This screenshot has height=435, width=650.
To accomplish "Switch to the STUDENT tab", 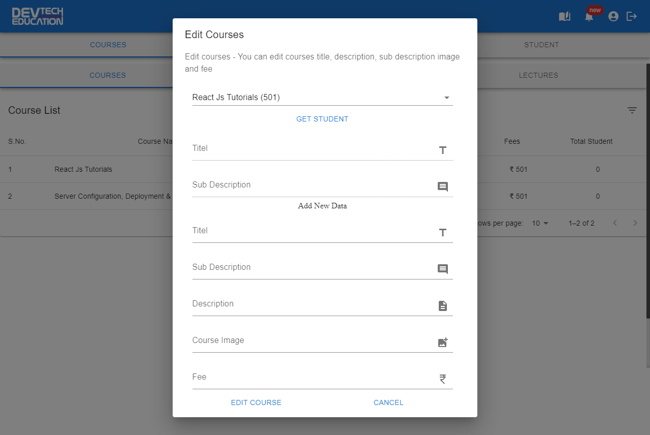I will click(x=541, y=45).
